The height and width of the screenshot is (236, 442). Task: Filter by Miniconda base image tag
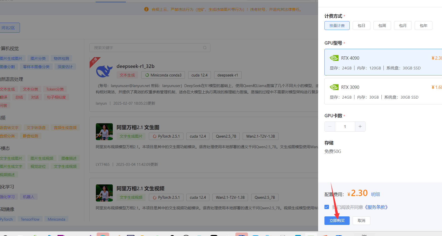57,219
